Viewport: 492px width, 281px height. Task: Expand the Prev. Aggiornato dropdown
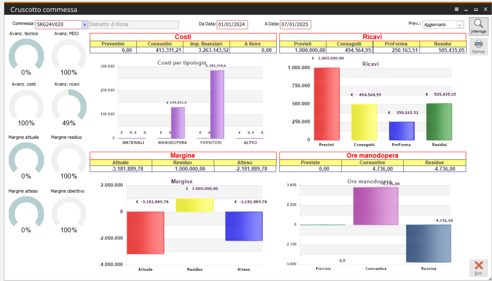coord(460,25)
